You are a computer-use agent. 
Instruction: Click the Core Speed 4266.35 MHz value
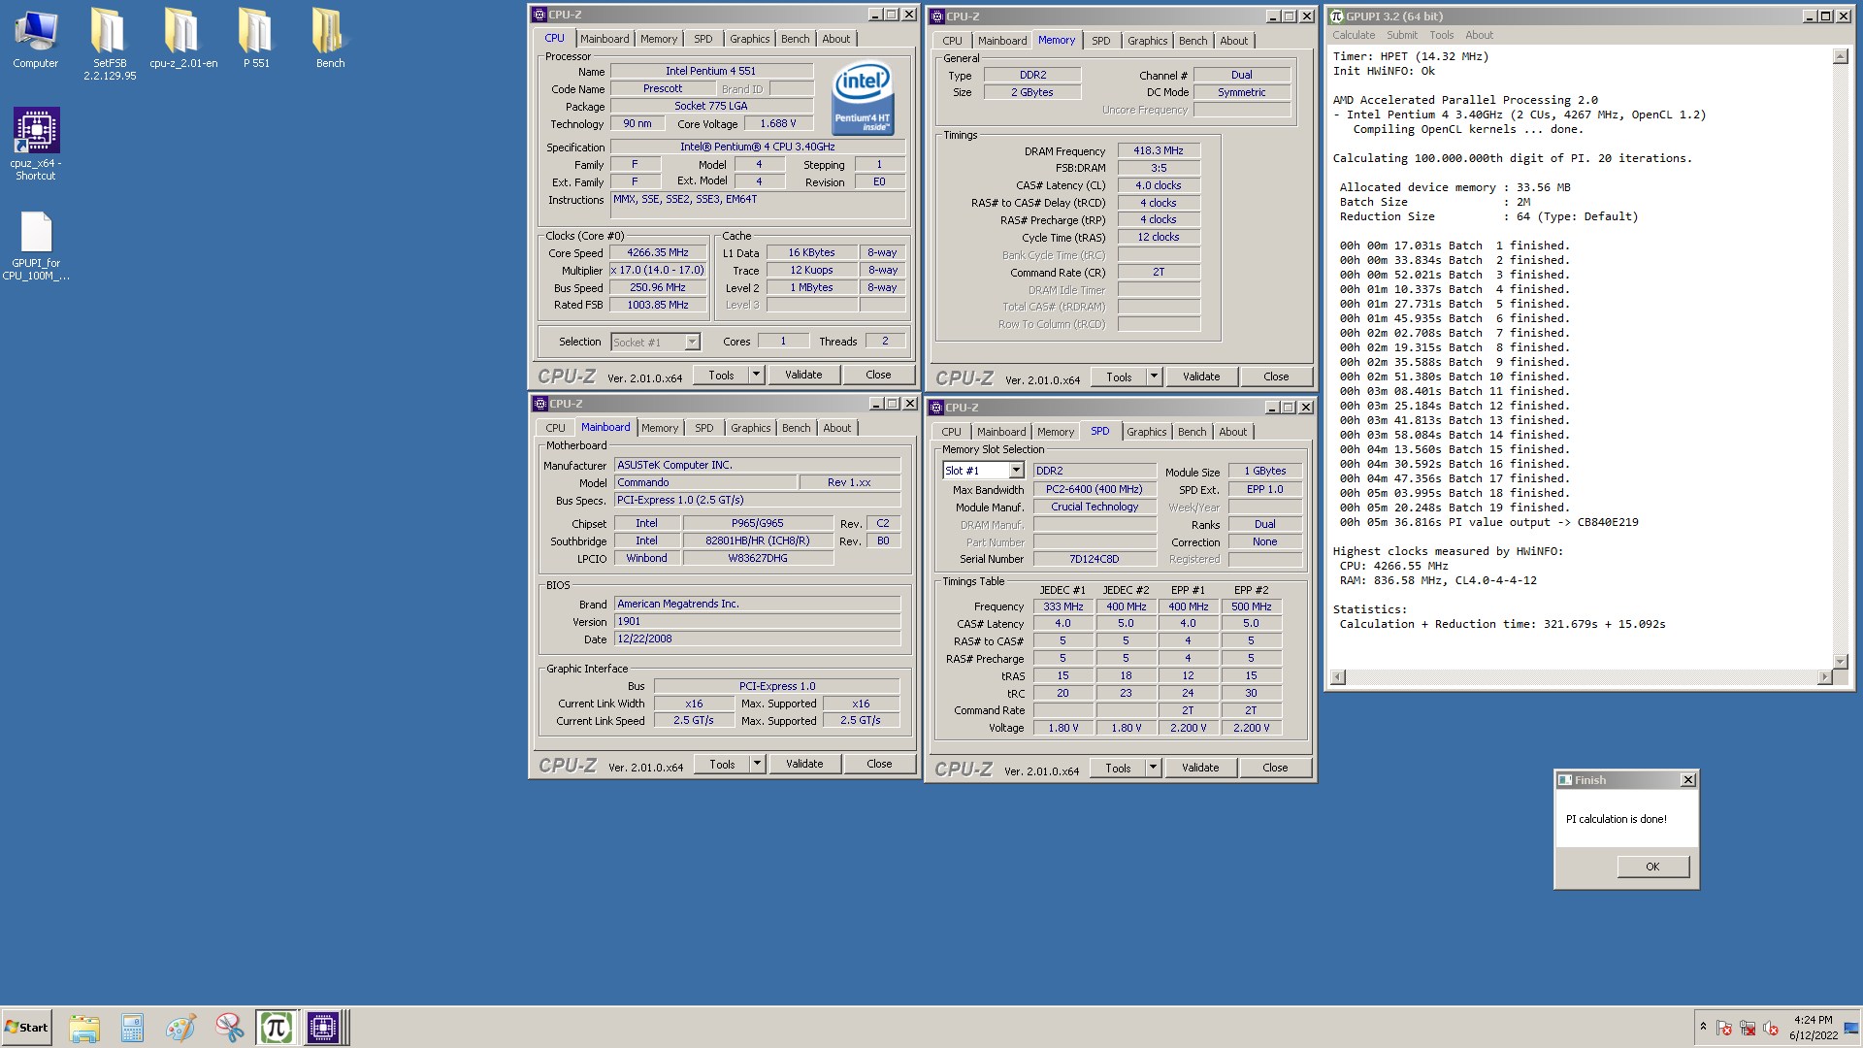[x=657, y=252]
